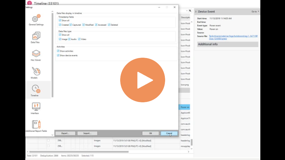285x160 pixels.
Task: Toggle the Show activities checkbox
Action: tap(58, 51)
